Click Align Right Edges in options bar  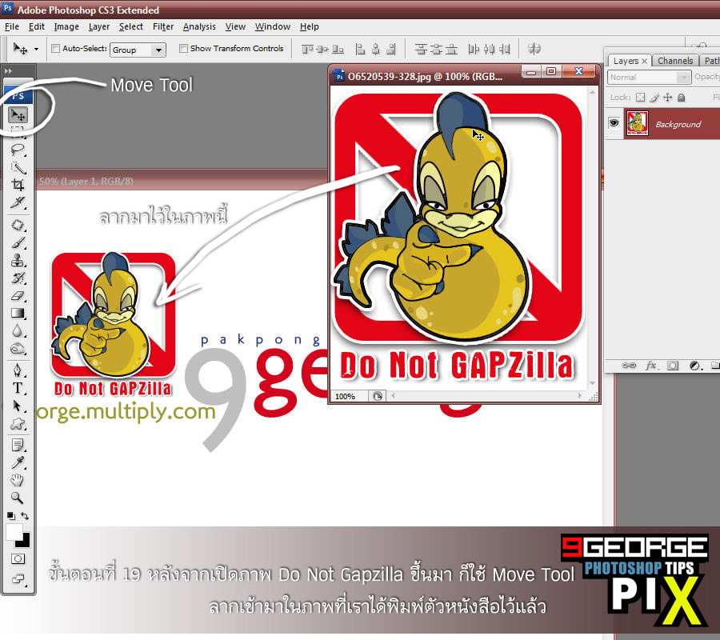(x=391, y=49)
